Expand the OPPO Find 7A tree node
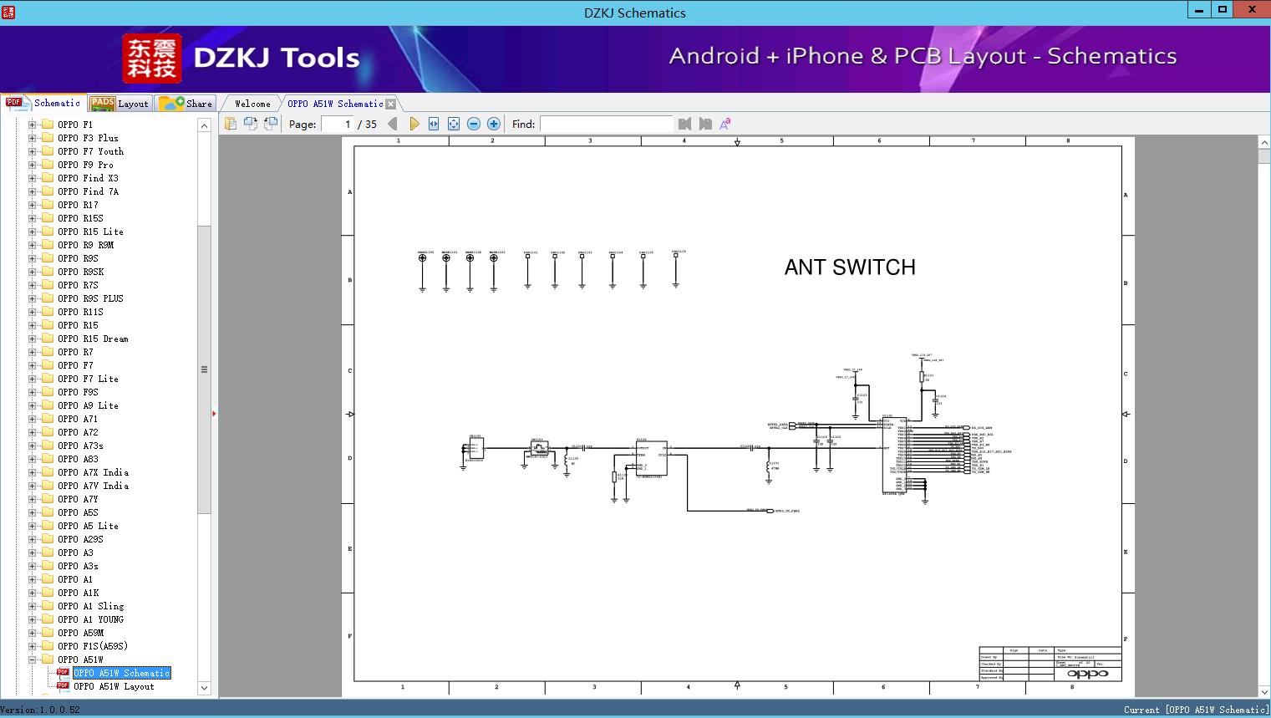 click(33, 191)
